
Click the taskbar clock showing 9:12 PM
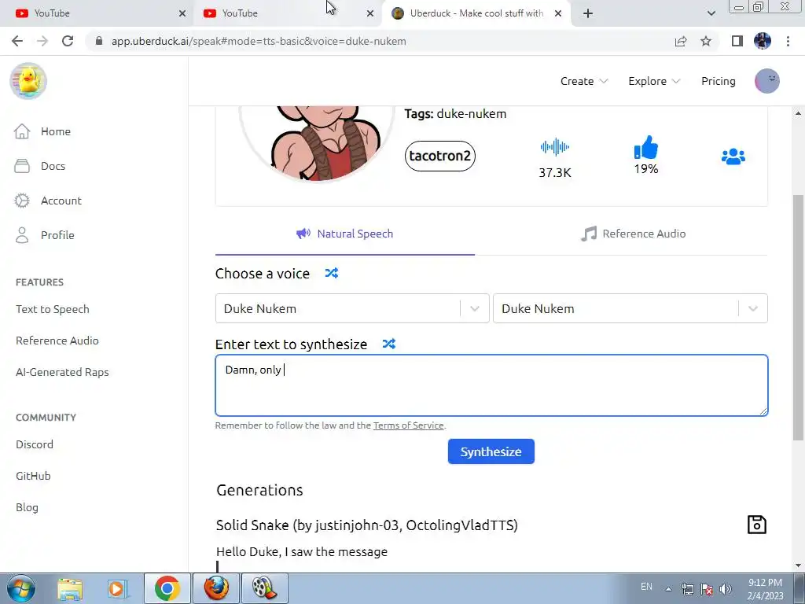pos(765,589)
